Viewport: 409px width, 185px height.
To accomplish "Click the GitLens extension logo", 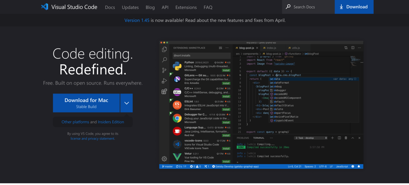I will point(177,79).
